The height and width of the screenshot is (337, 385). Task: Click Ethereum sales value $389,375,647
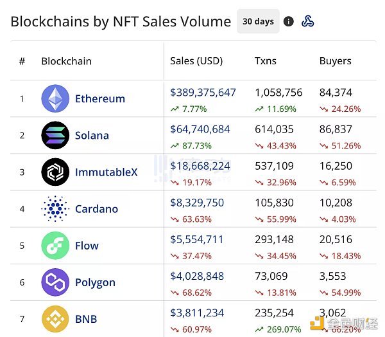pyautogui.click(x=203, y=93)
